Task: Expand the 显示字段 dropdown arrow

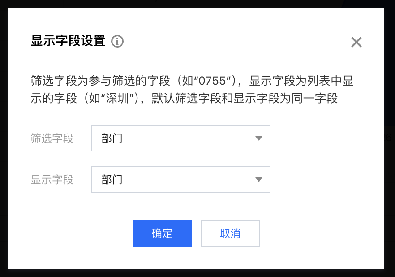Action: (258, 180)
